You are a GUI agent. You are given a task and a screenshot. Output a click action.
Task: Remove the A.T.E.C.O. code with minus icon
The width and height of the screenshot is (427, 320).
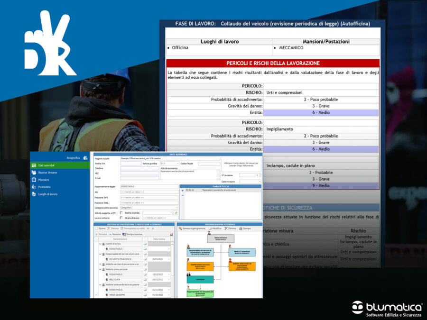(x=183, y=195)
